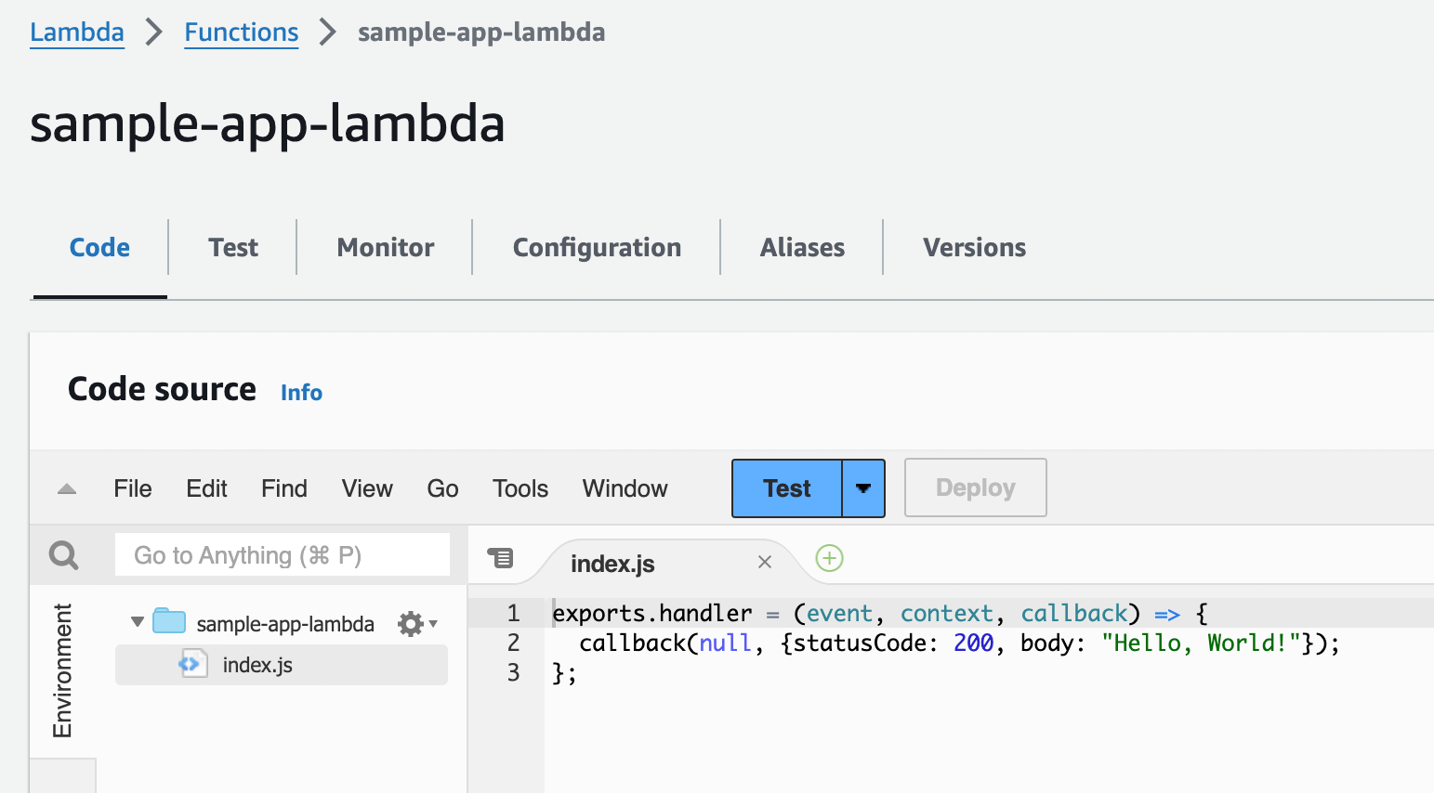
Task: Open the Find menu
Action: (283, 488)
